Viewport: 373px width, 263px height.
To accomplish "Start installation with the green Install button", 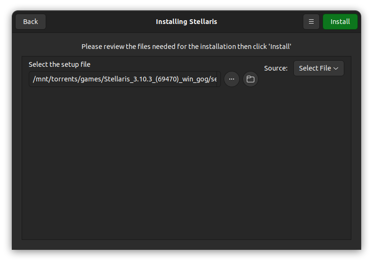I will 340,22.
